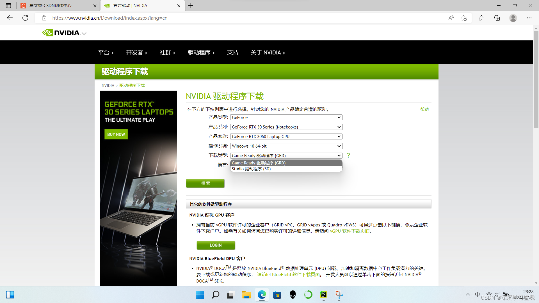Add page to favorites star icon
This screenshot has height=303, width=539.
[x=463, y=18]
